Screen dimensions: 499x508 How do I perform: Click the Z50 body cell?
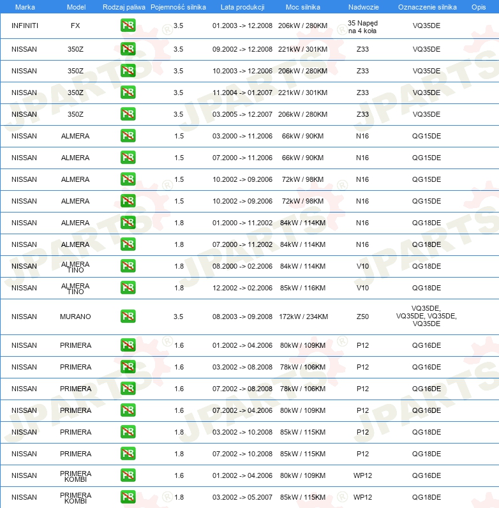click(362, 317)
